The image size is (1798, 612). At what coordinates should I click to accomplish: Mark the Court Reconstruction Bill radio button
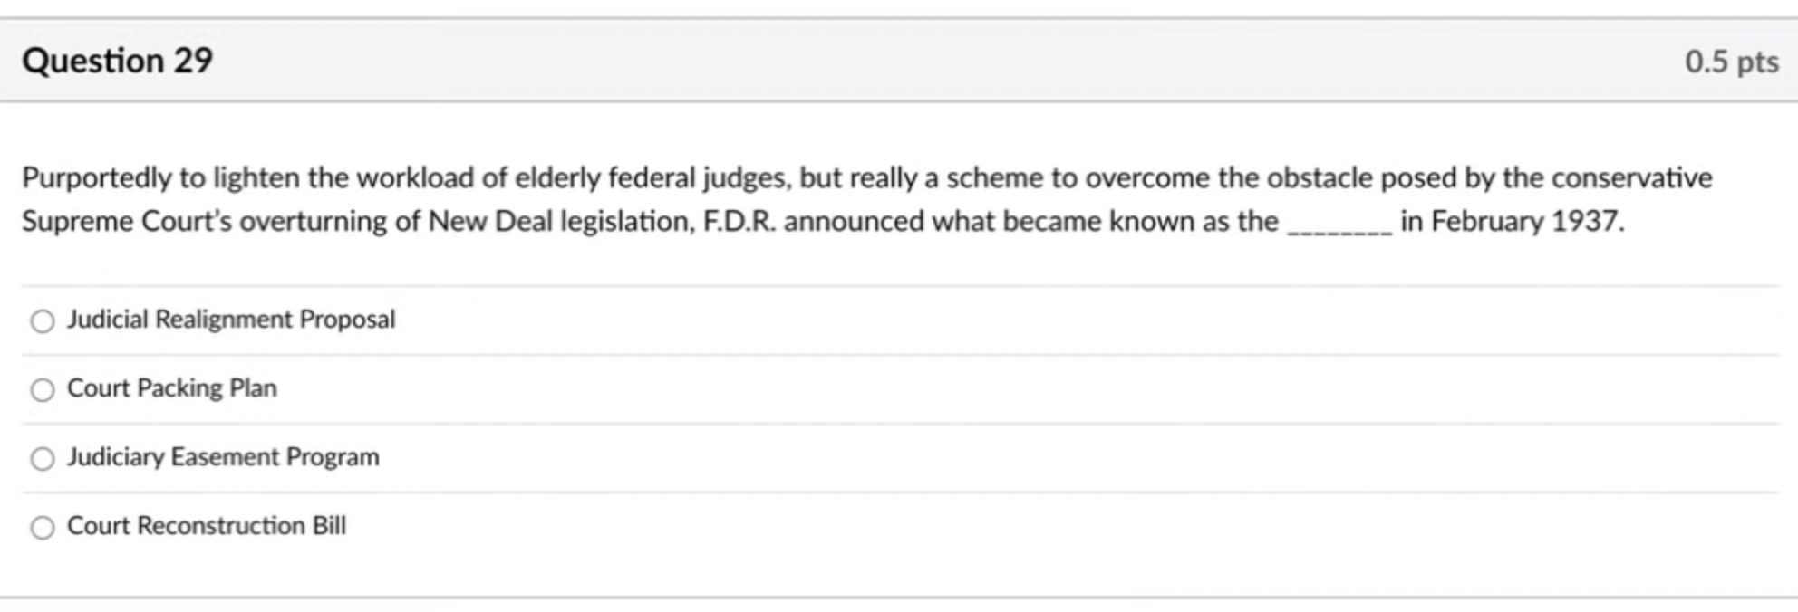pos(43,527)
